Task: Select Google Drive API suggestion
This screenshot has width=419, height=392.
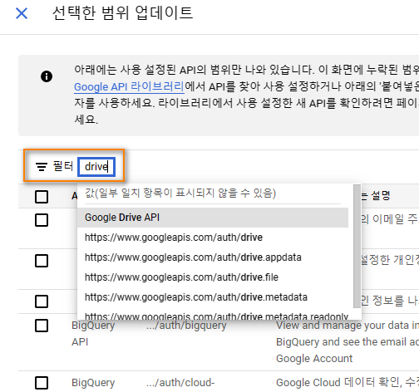Action: click(213, 218)
